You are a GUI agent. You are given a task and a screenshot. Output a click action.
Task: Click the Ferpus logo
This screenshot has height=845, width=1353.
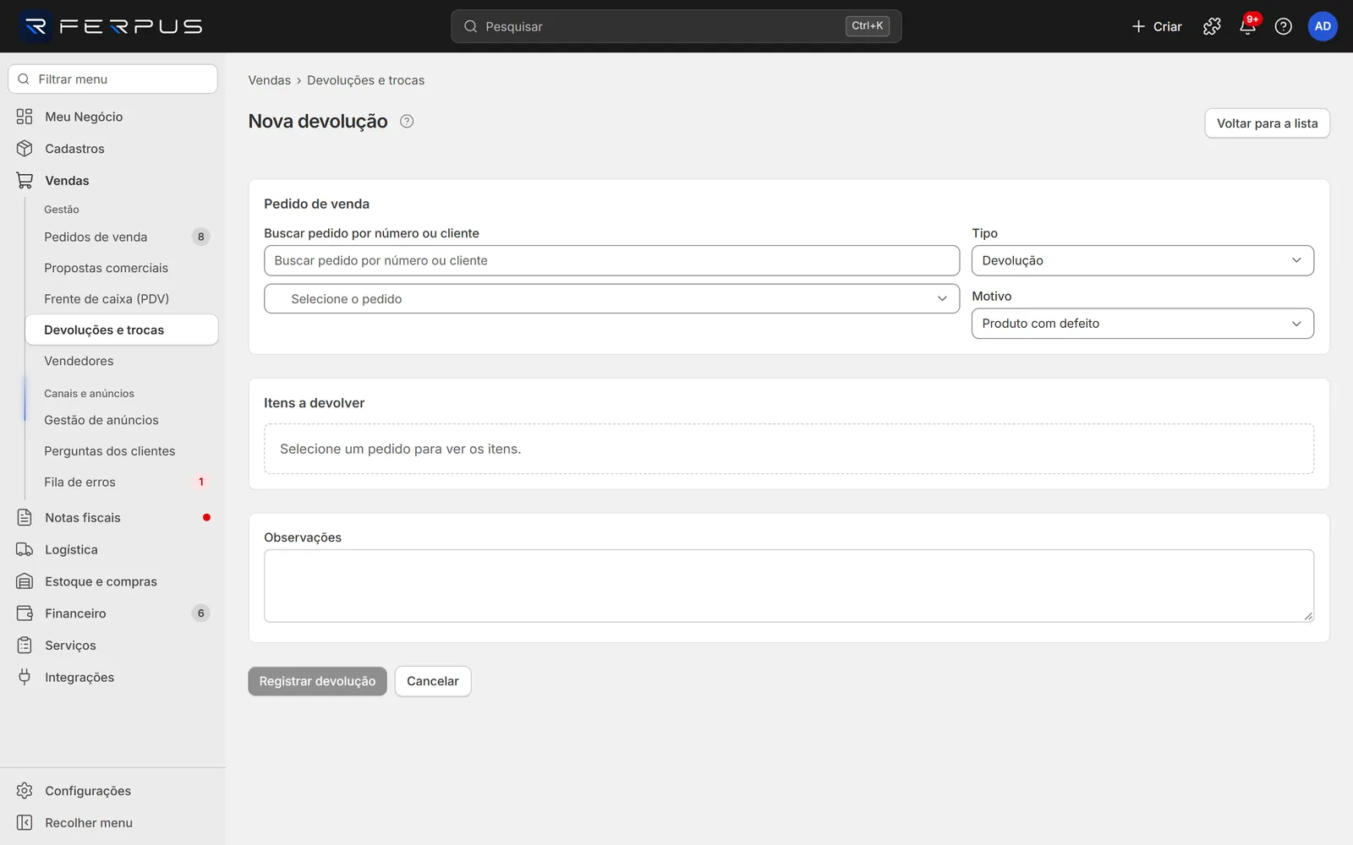(112, 26)
